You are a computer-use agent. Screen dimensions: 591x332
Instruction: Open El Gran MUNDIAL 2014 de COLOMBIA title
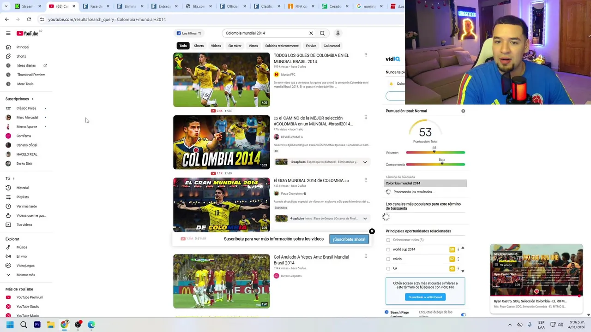click(x=311, y=180)
